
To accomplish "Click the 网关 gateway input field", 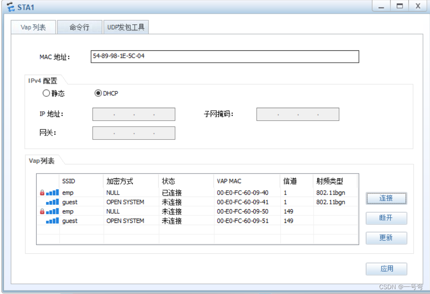I will [x=134, y=133].
